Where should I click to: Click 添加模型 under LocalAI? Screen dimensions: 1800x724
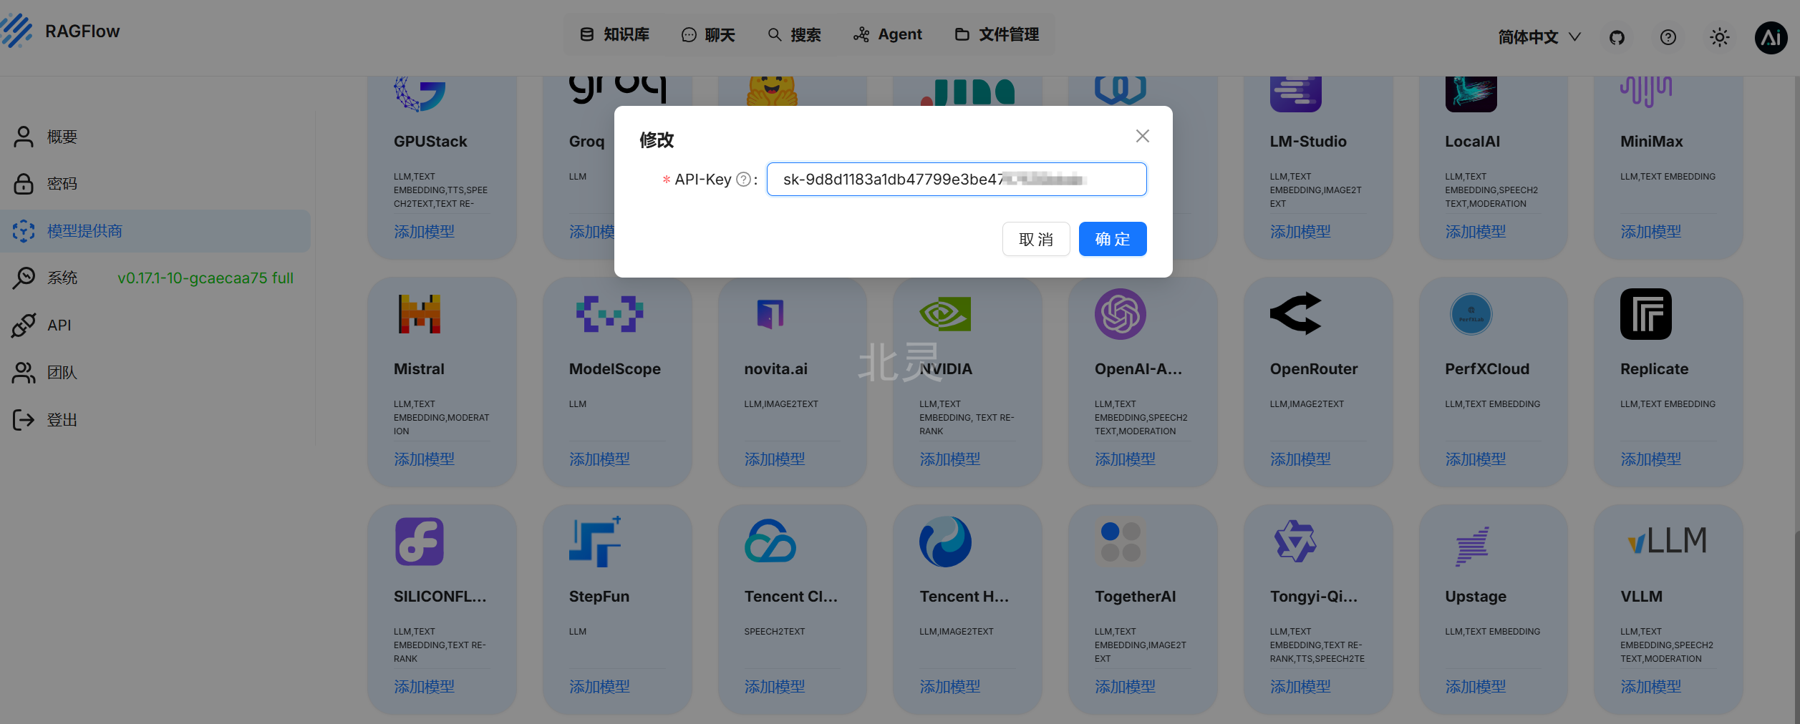click(x=1475, y=232)
